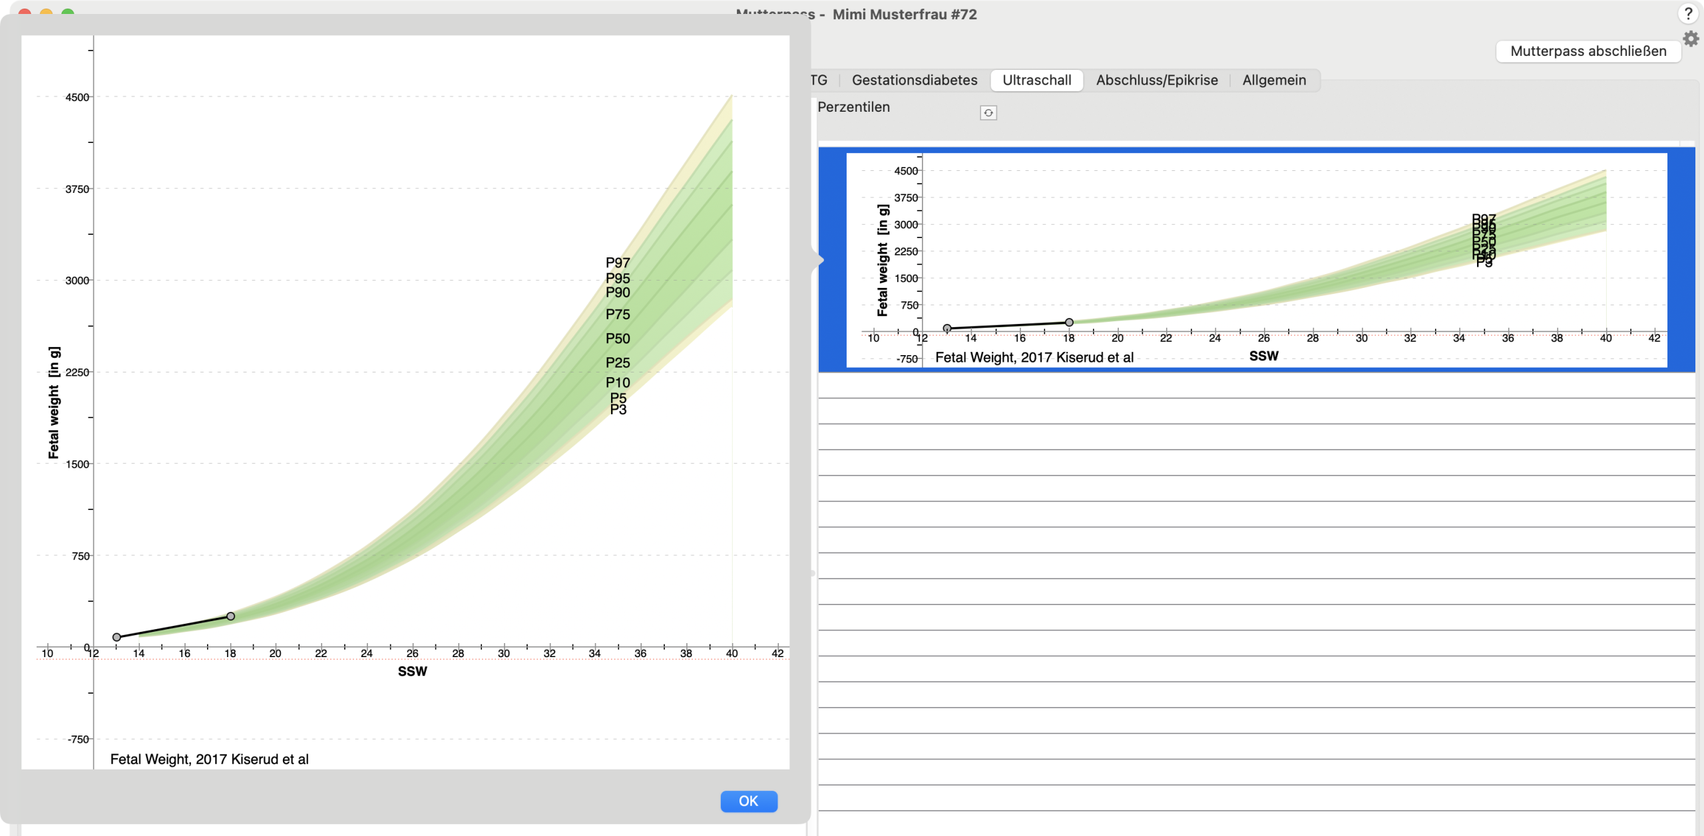Image resolution: width=1704 pixels, height=836 pixels.
Task: Click the P25 percentile label in large chart
Action: click(617, 362)
